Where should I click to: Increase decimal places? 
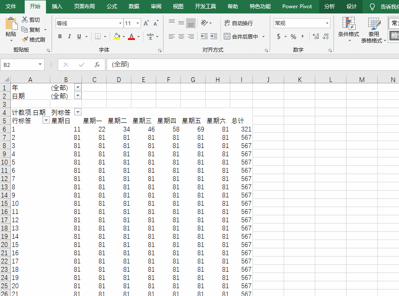coord(316,36)
